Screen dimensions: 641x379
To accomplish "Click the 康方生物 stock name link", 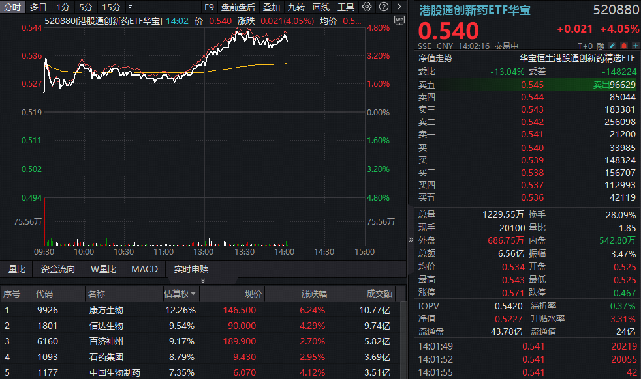I will coord(108,310).
